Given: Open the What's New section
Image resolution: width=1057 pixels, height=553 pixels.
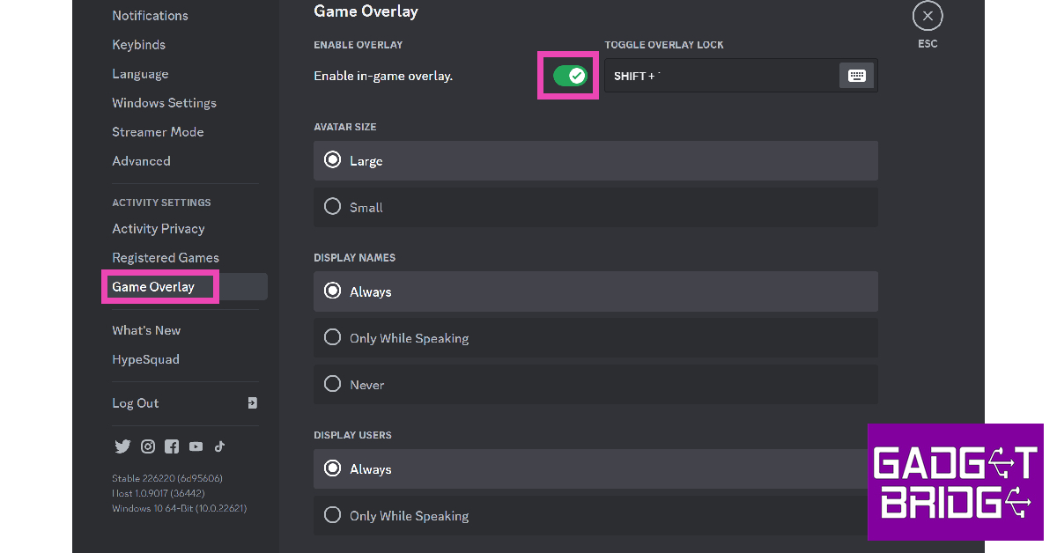Looking at the screenshot, I should [146, 330].
